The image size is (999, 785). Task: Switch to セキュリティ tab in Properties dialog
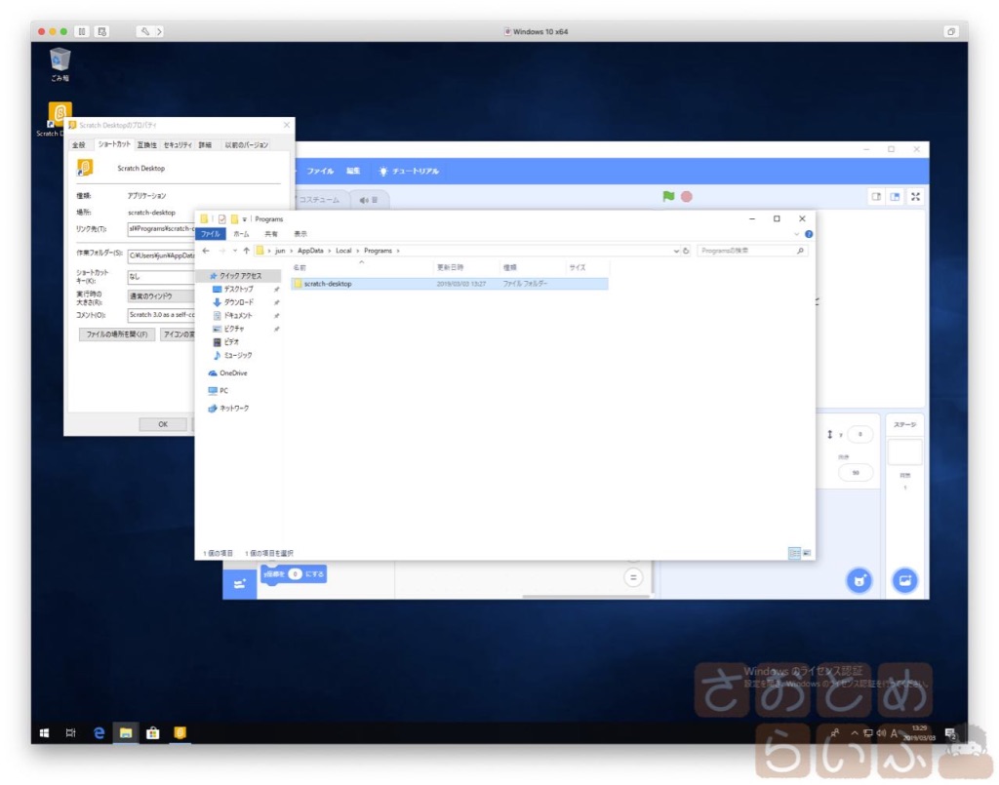click(178, 145)
